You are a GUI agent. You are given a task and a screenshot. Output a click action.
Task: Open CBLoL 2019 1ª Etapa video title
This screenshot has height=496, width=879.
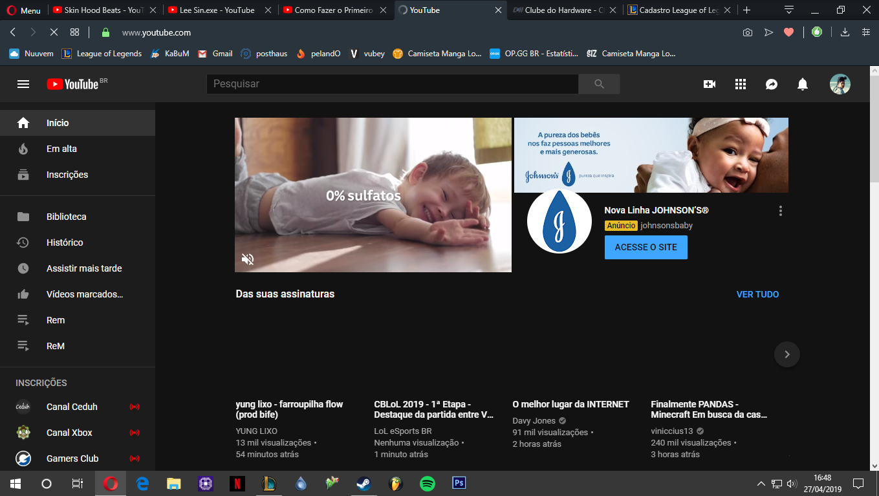point(434,409)
